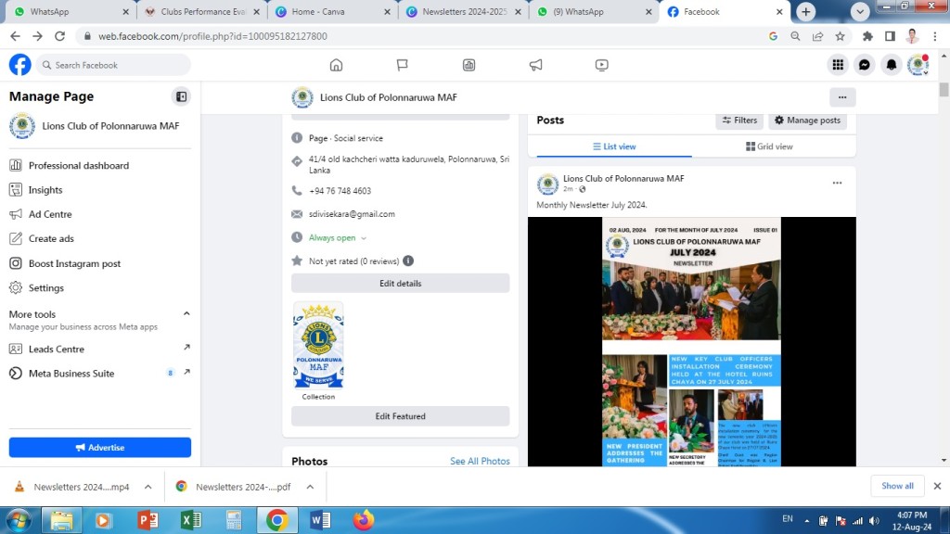Image resolution: width=950 pixels, height=534 pixels.
Task: Open the newsletter post options menu
Action: pos(837,183)
